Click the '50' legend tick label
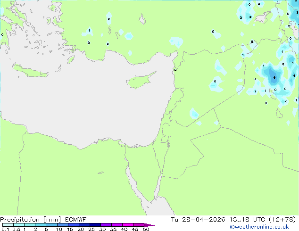Image resolution: width=299 pixels, height=231 pixels. pyautogui.click(x=146, y=229)
